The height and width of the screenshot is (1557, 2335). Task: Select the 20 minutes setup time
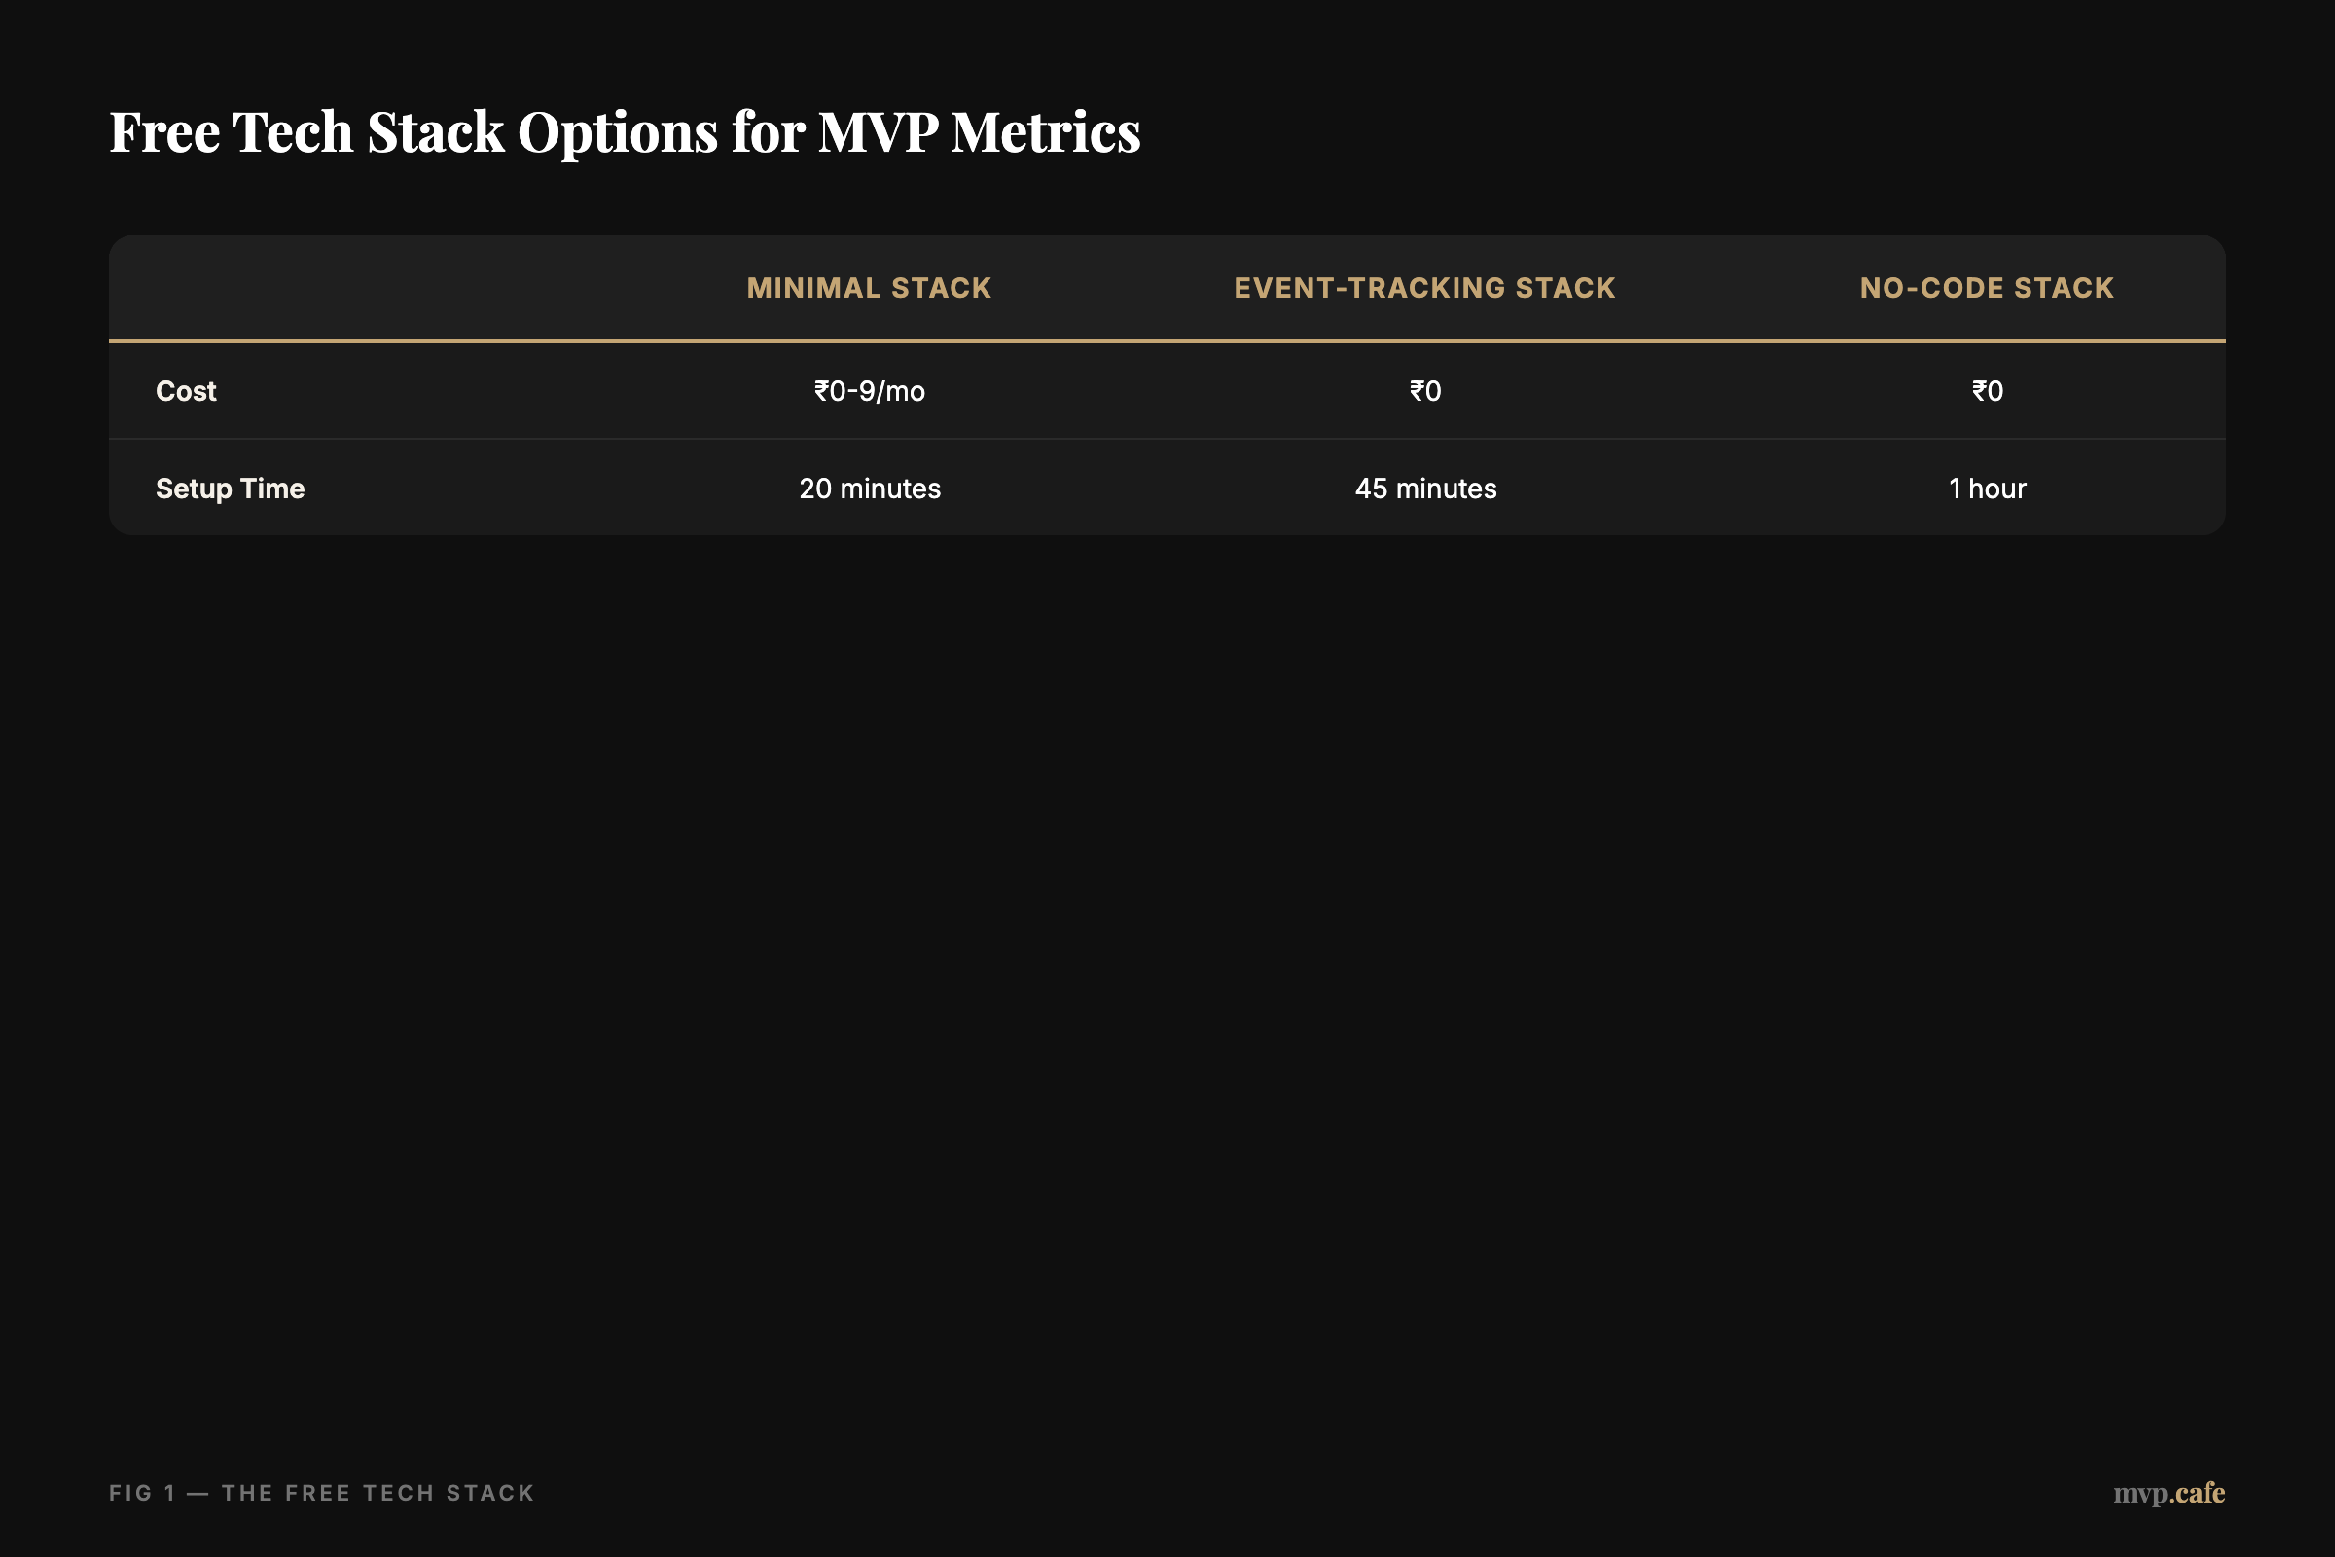click(870, 488)
